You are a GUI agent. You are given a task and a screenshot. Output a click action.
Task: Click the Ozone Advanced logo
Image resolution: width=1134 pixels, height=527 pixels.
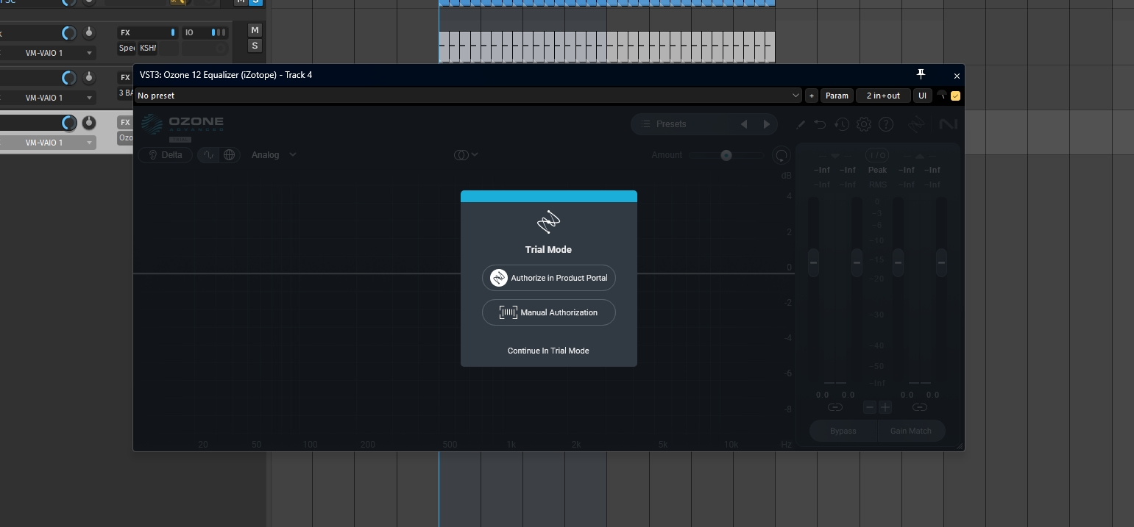point(182,125)
